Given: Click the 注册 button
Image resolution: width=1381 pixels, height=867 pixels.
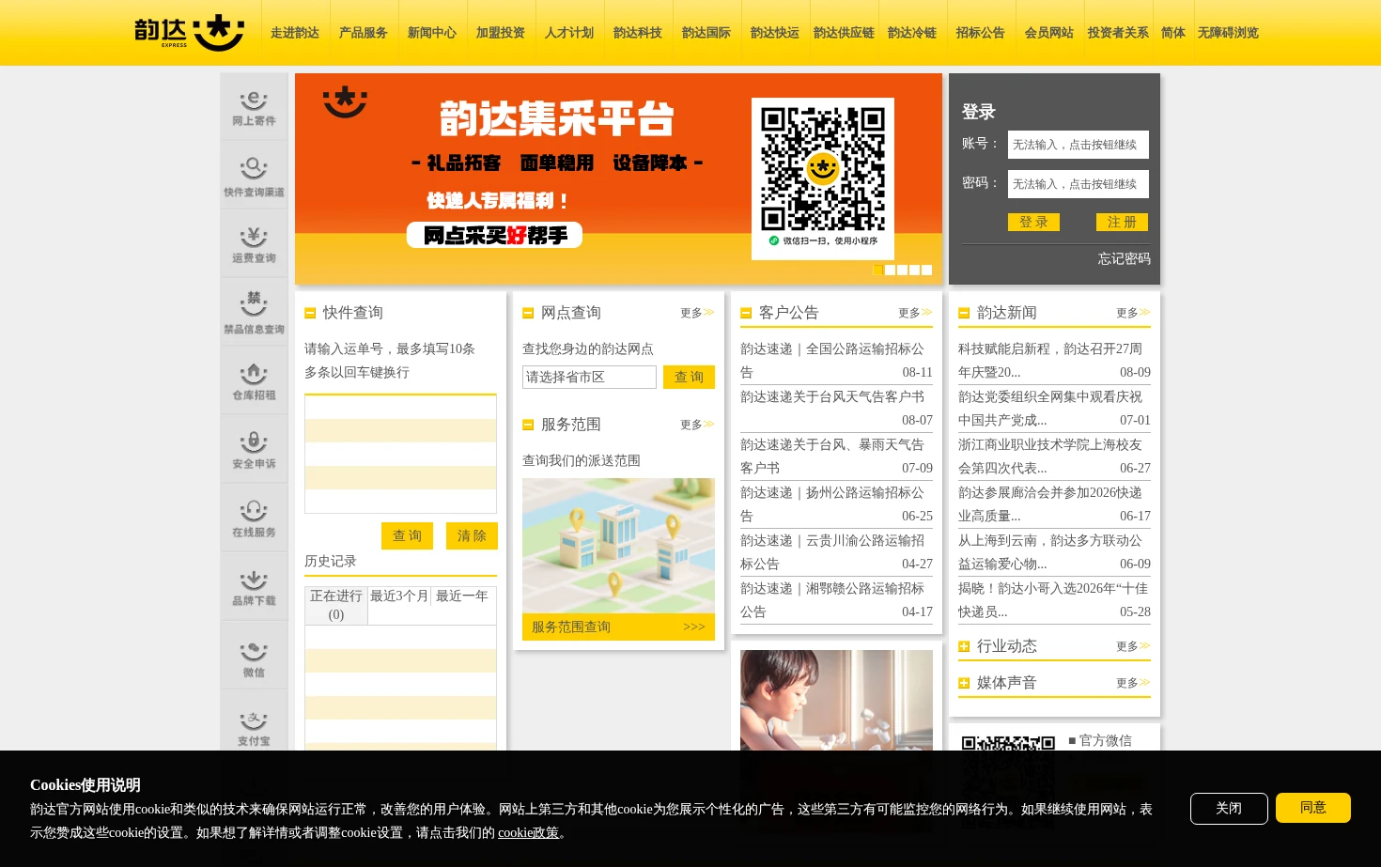Looking at the screenshot, I should click(1122, 223).
